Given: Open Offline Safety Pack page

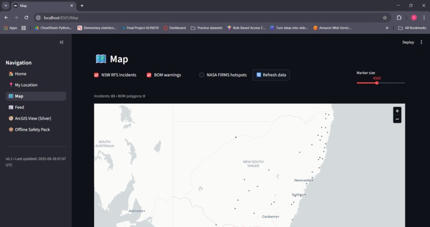Looking at the screenshot, I should point(36,130).
